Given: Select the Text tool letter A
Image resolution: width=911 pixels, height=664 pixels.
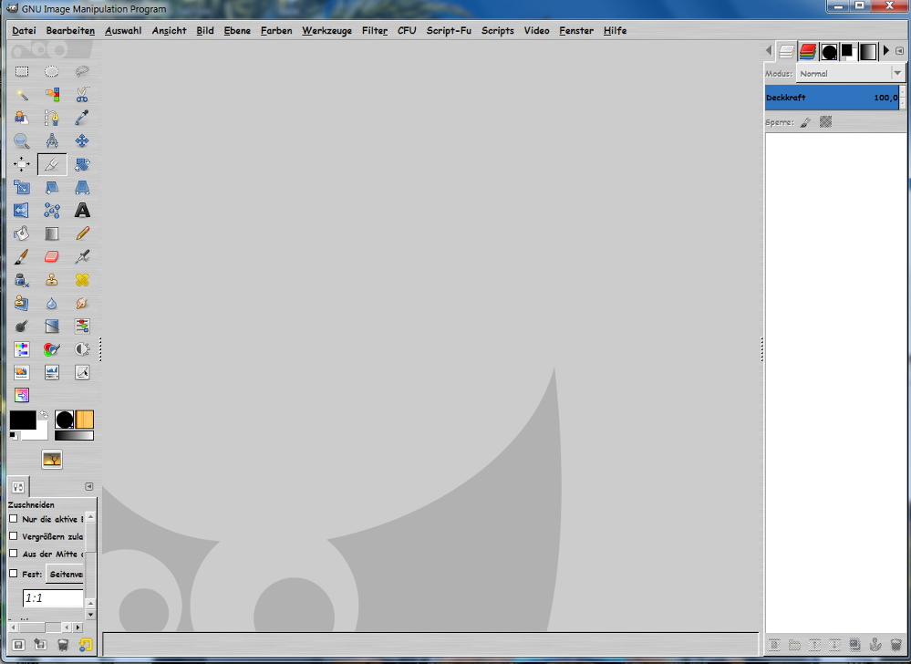Looking at the screenshot, I should click(x=82, y=211).
